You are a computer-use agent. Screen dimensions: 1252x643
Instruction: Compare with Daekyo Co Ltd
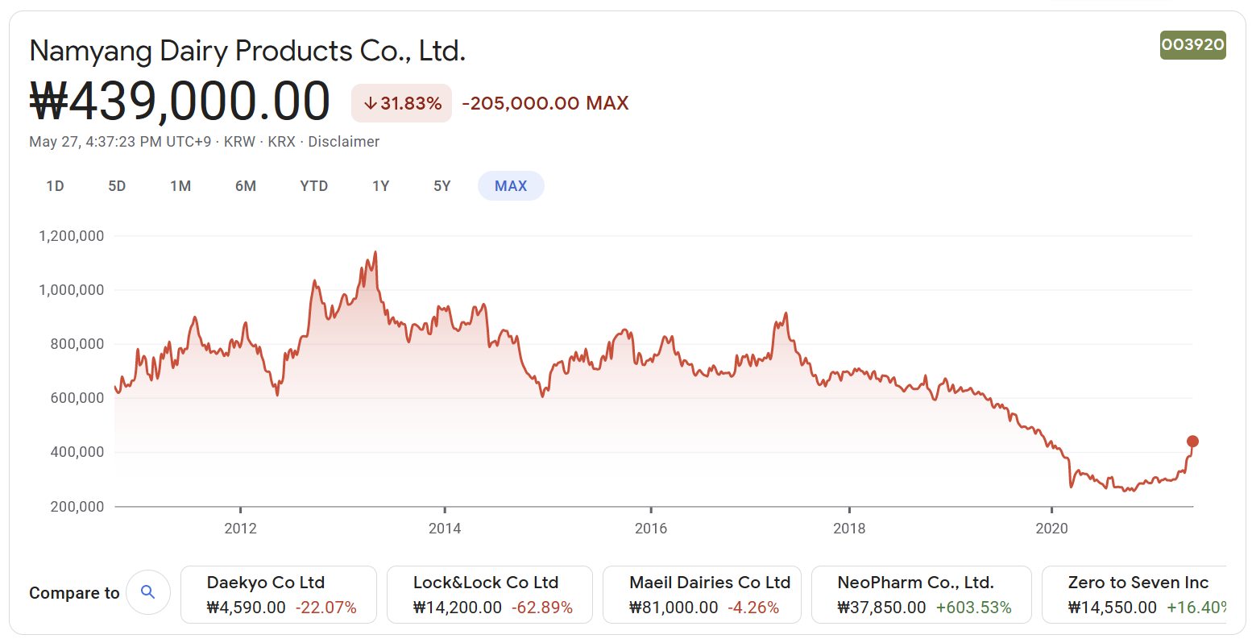click(x=279, y=595)
